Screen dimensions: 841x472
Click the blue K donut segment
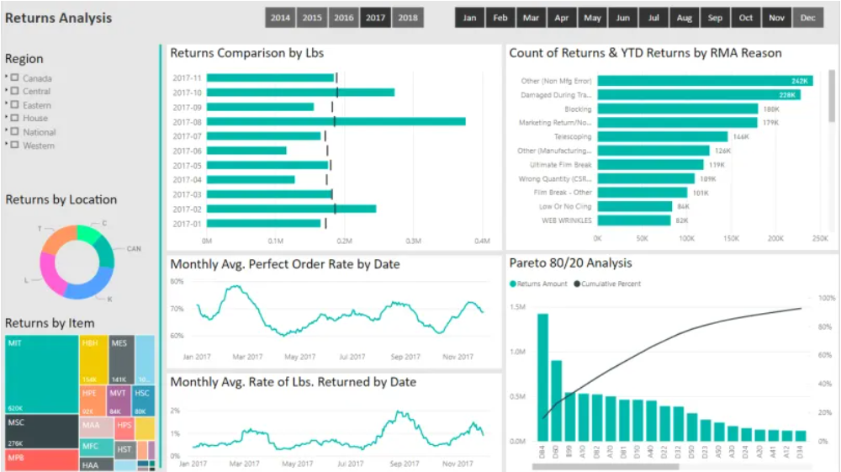[x=90, y=287]
